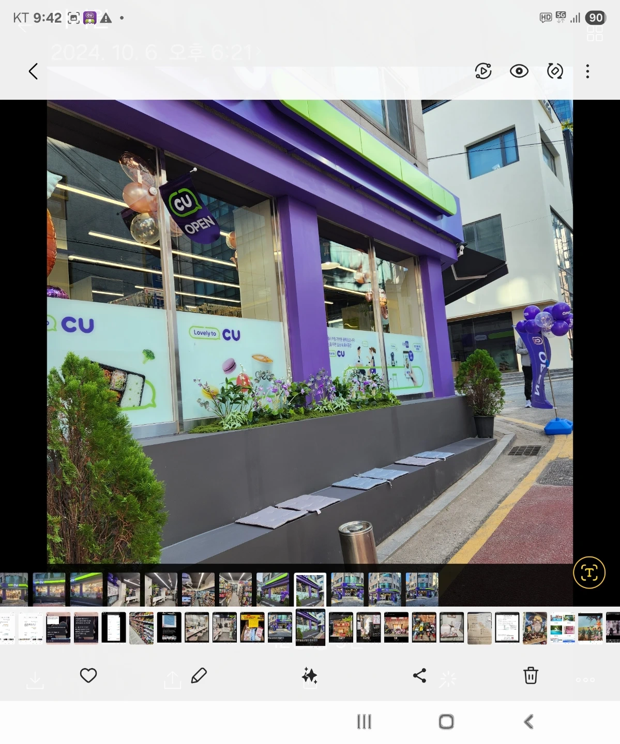Open the three-dot more options menu
Screen dimensions: 620x744
click(587, 71)
